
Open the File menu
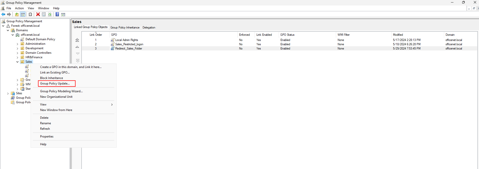pos(9,8)
